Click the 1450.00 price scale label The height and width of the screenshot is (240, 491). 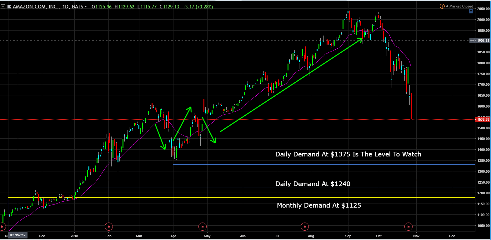coord(483,139)
